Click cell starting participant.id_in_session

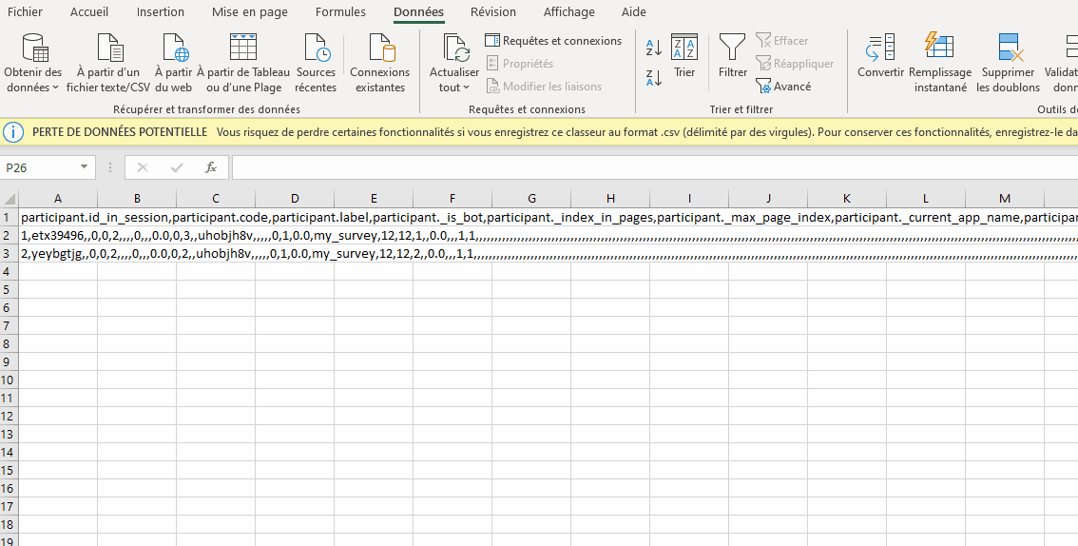(58, 217)
